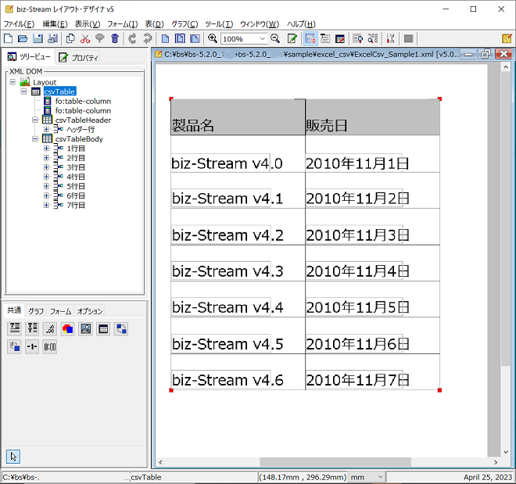Click the table object tool in palette
The height and width of the screenshot is (484, 516).
[x=103, y=328]
